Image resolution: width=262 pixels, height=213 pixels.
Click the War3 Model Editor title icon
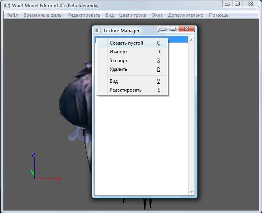click(x=6, y=6)
